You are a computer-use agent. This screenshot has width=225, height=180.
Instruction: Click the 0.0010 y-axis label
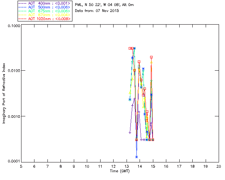click(x=14, y=116)
